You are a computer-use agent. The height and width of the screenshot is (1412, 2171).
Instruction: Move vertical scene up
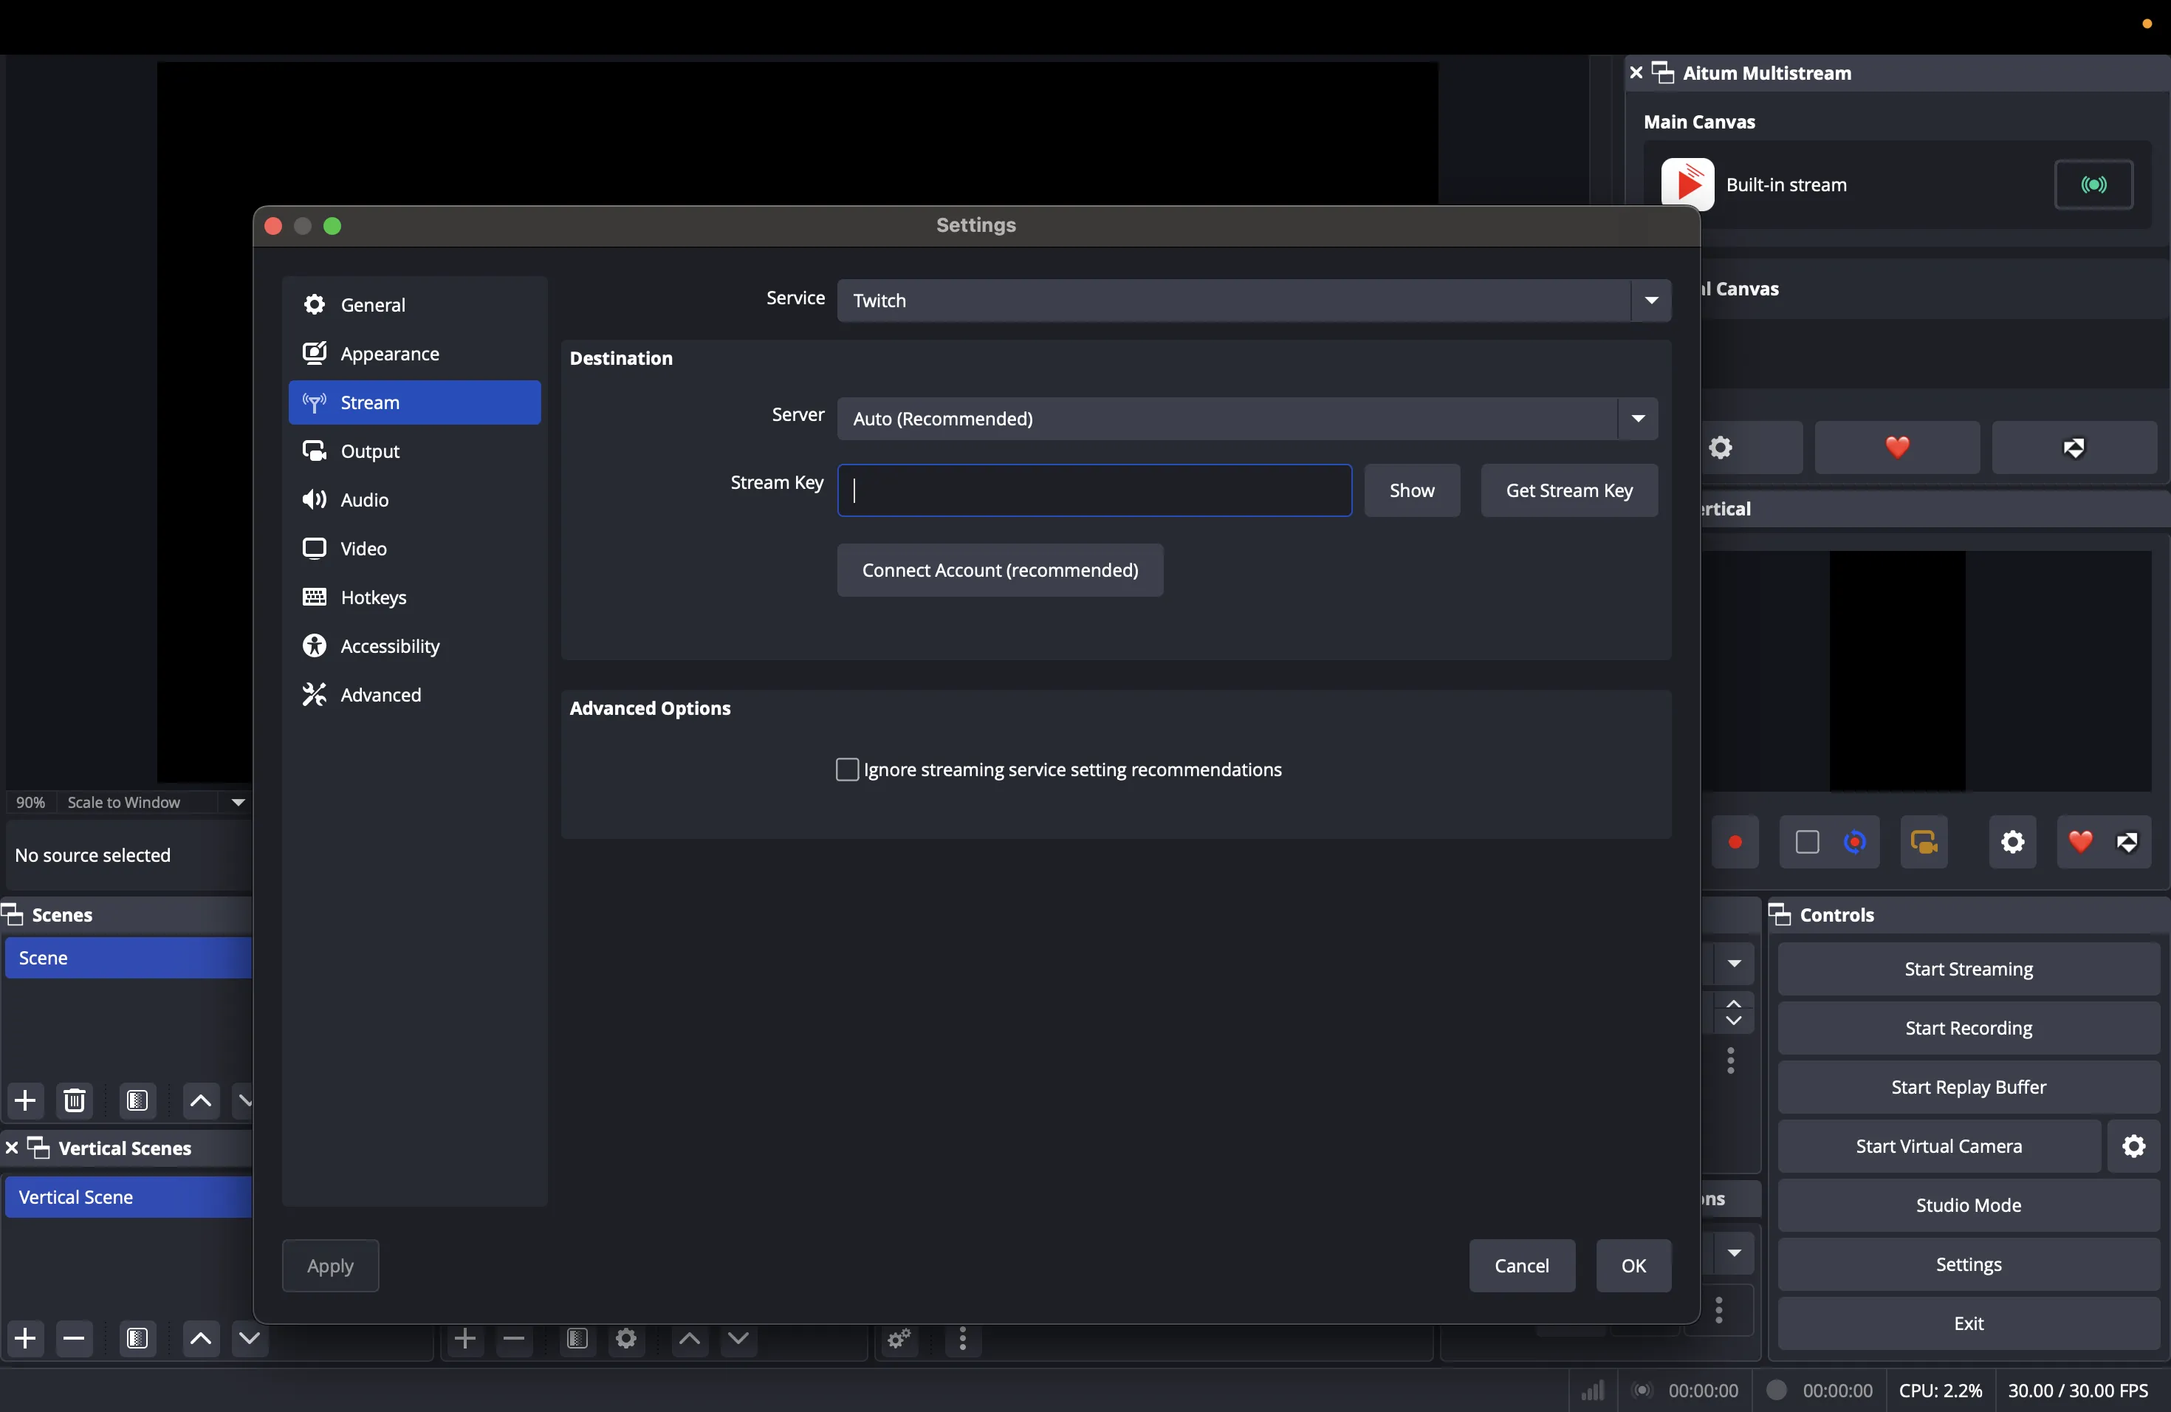201,1339
